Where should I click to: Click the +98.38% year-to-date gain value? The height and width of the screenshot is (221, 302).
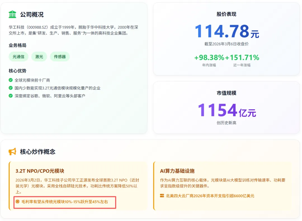209,57
